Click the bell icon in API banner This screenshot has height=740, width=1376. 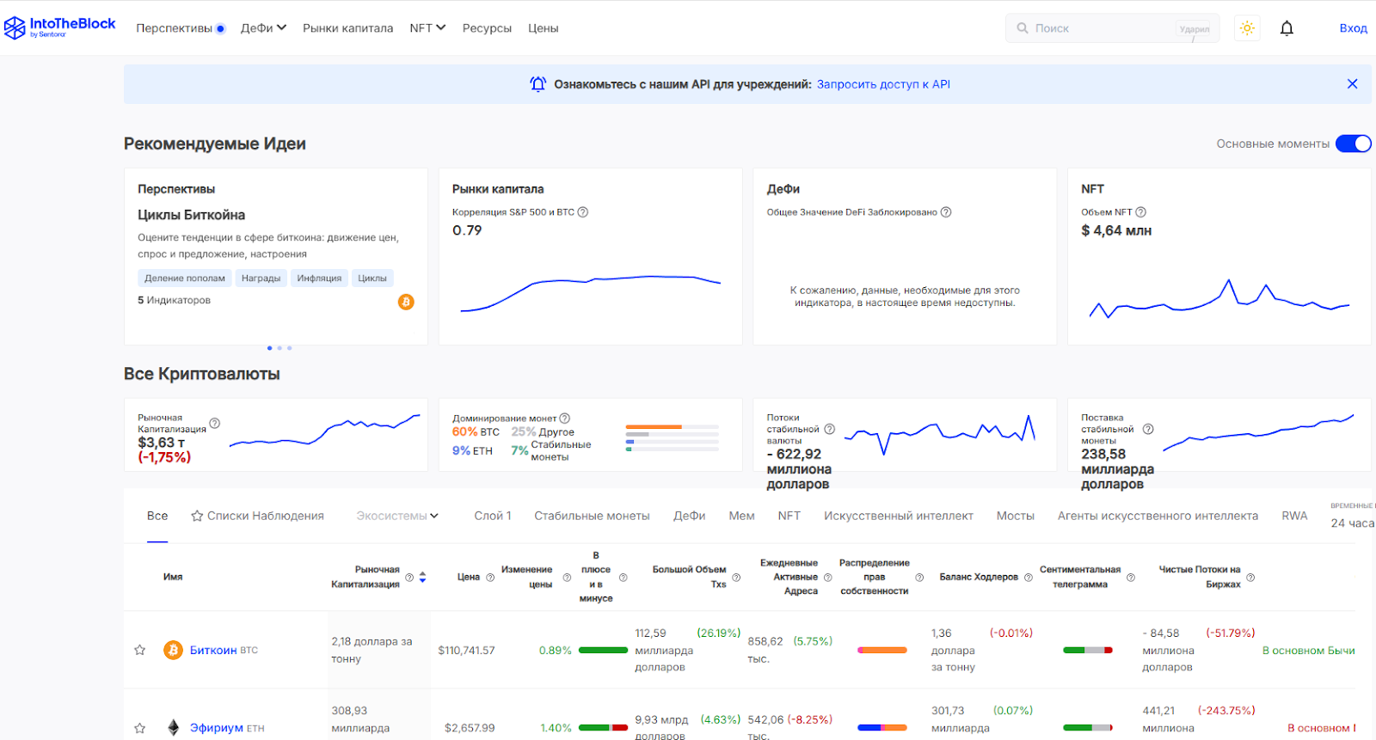pos(537,84)
